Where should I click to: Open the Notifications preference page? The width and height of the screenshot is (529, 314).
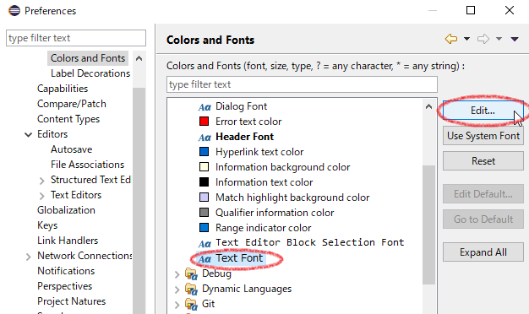(x=66, y=271)
